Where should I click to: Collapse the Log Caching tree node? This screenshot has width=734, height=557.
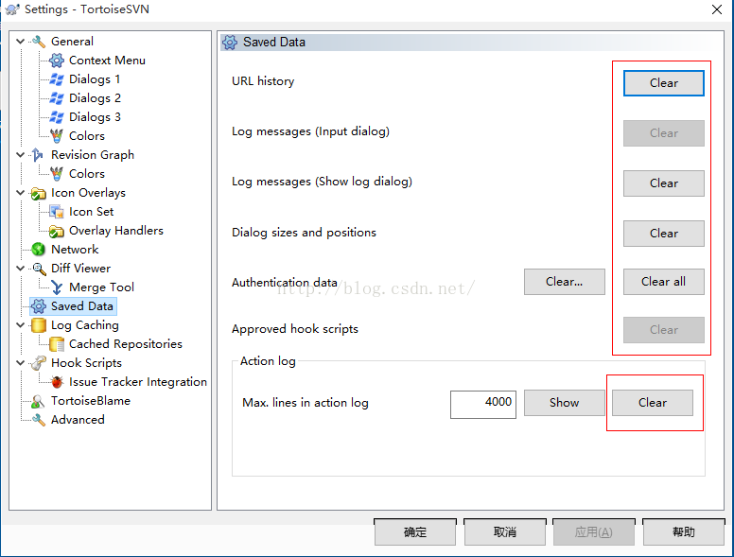click(x=20, y=325)
